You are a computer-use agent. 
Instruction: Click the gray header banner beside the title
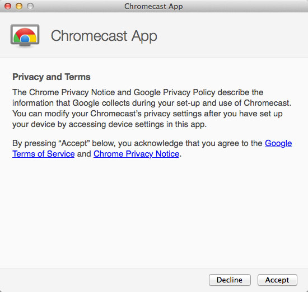[232, 35]
